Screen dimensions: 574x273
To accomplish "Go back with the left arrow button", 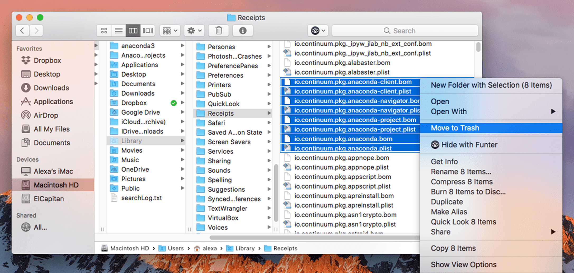I will point(22,31).
